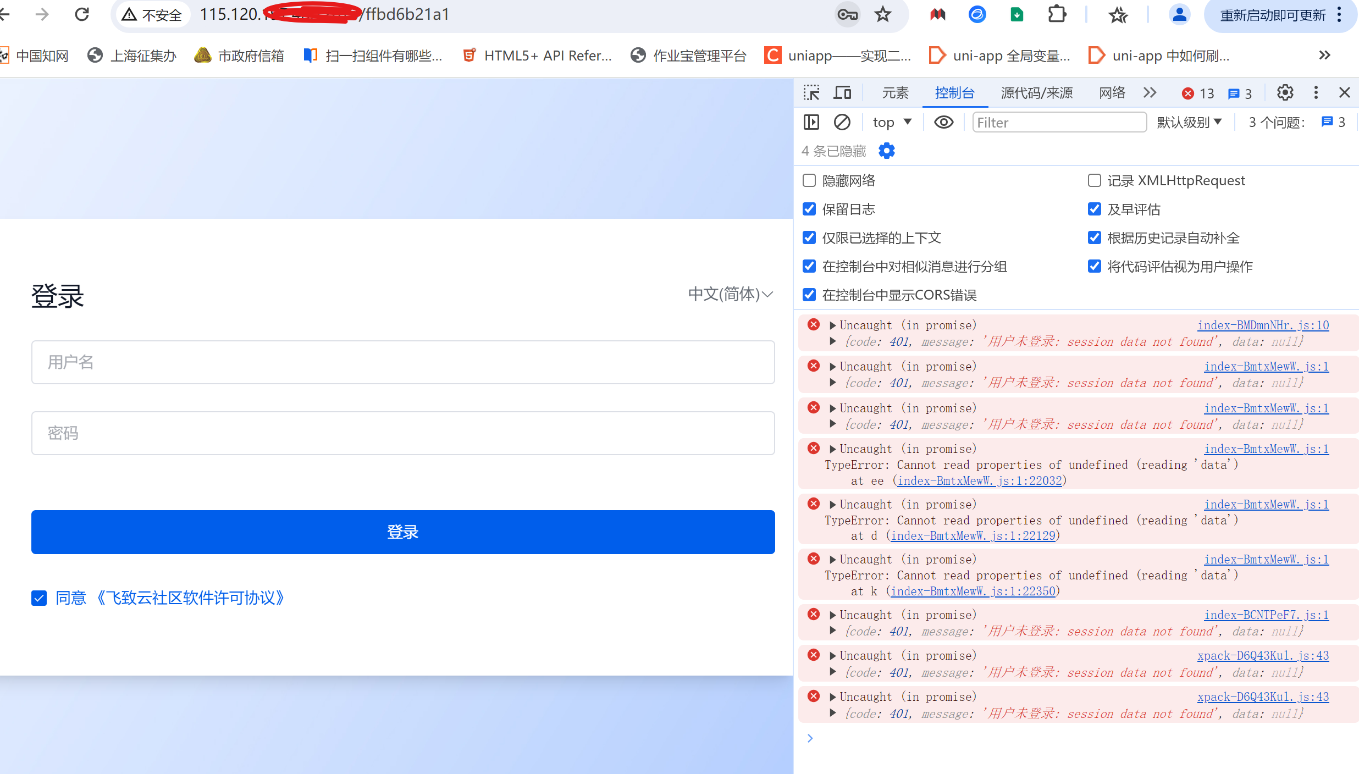This screenshot has width=1359, height=774.
Task: Switch to the 元素 tab
Action: pos(895,92)
